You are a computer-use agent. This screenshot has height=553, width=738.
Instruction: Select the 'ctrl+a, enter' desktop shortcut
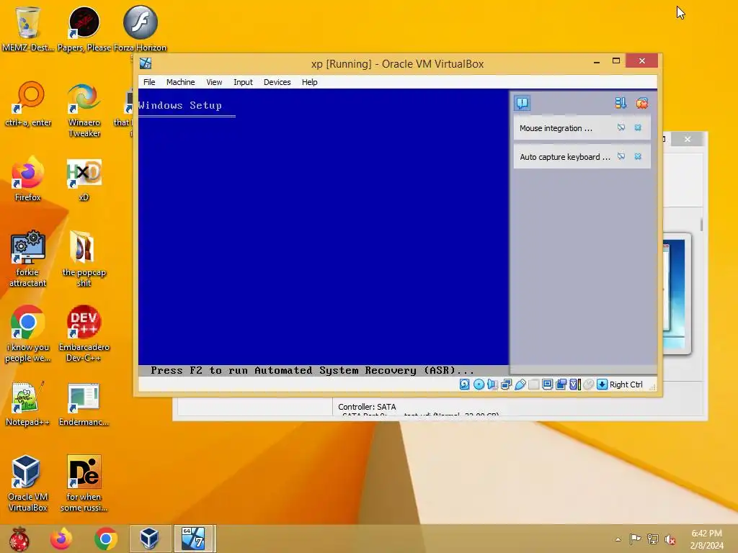(28, 104)
